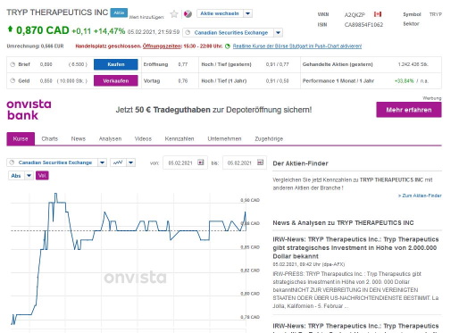This screenshot has height=333, width=459.
Task: Click the blue Kaufen button
Action: tap(116, 64)
